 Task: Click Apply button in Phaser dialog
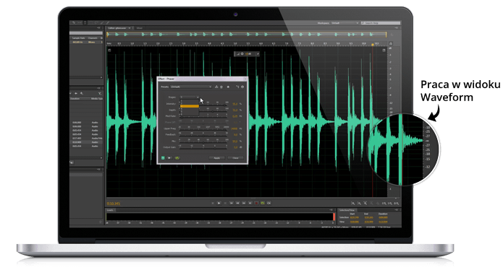tap(217, 158)
